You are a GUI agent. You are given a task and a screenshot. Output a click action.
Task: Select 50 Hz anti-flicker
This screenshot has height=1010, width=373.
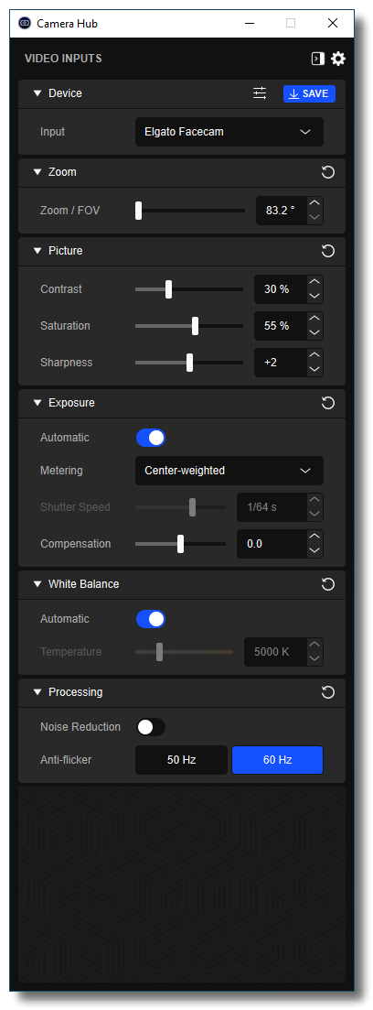[x=181, y=760]
